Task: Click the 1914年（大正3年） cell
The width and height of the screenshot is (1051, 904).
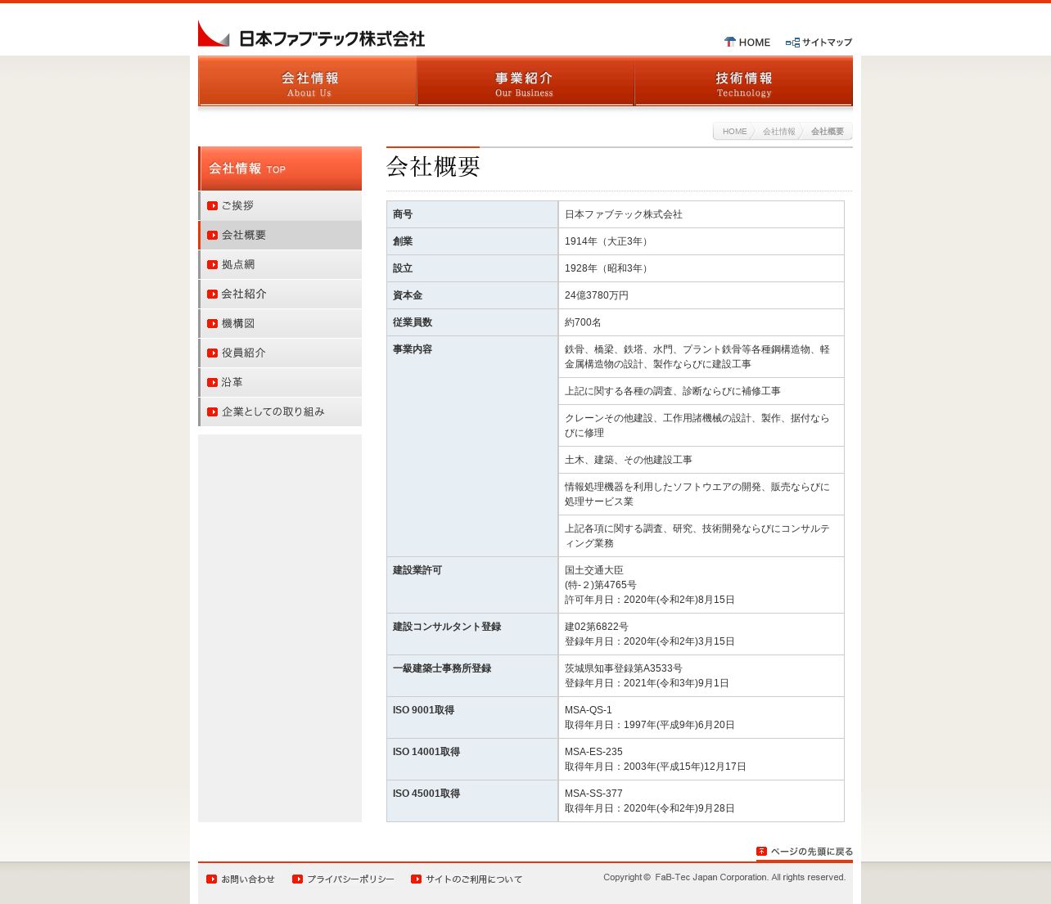Action: [x=701, y=241]
